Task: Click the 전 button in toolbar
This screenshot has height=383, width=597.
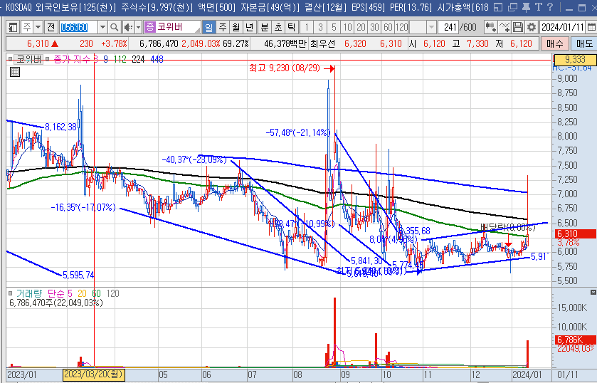Action: (x=51, y=27)
